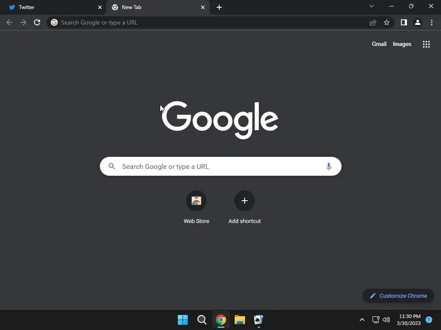The image size is (441, 330).
Task: Open the clock and date in the taskbar
Action: (x=409, y=320)
